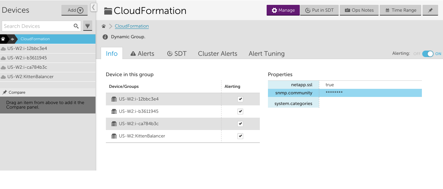Open the Add dropdown button
The height and width of the screenshot is (189, 443).
(x=74, y=10)
